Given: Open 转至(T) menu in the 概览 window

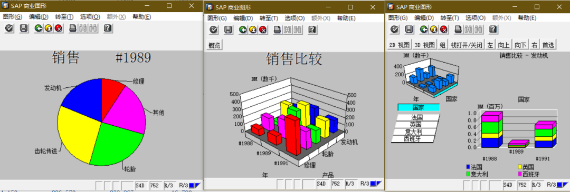Looking at the screenshot, I should pyautogui.click(x=269, y=18).
